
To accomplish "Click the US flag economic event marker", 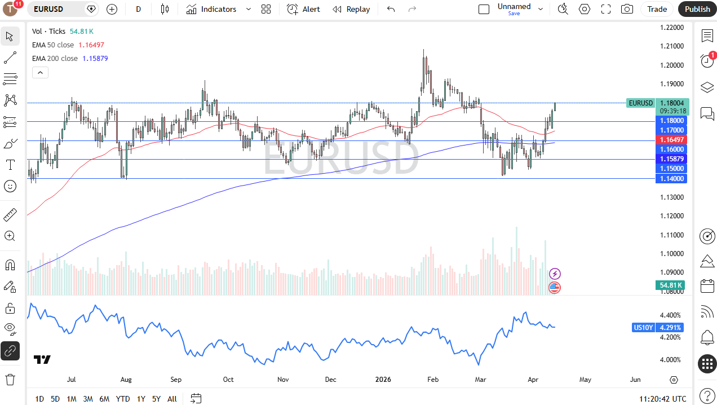I will (x=555, y=288).
